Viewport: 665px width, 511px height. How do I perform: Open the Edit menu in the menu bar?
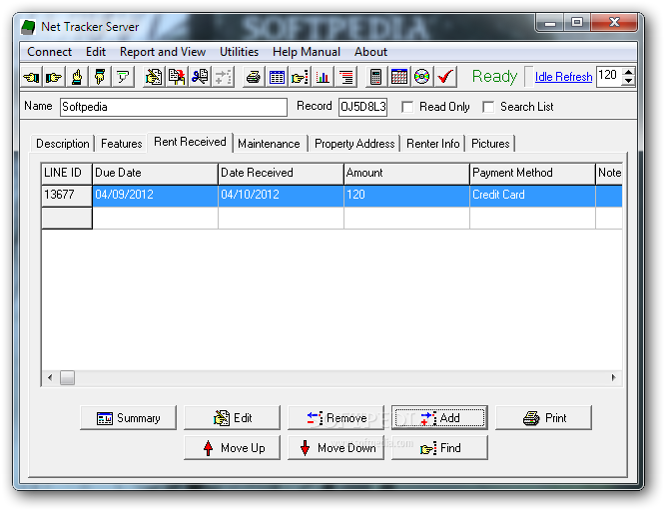(x=96, y=52)
